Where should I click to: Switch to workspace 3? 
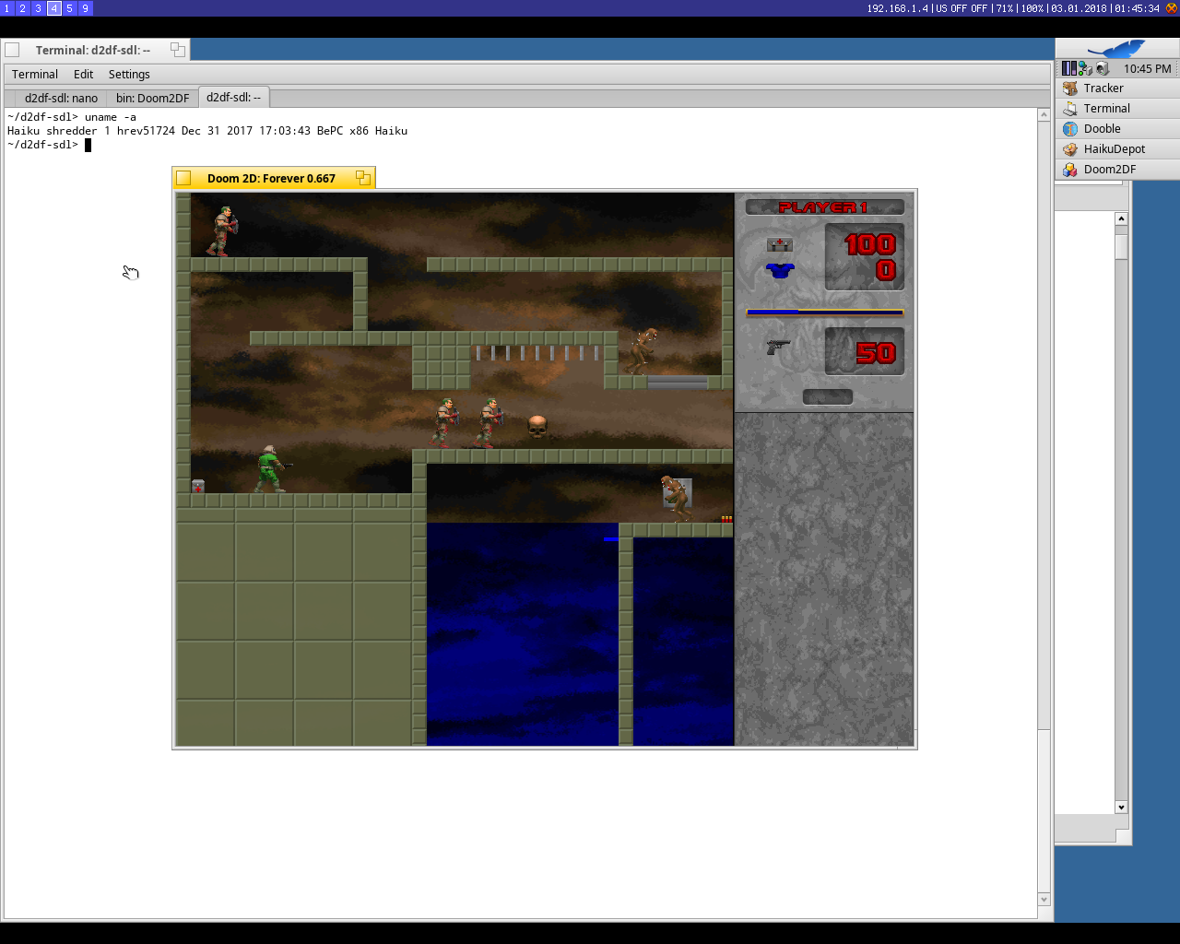click(39, 7)
